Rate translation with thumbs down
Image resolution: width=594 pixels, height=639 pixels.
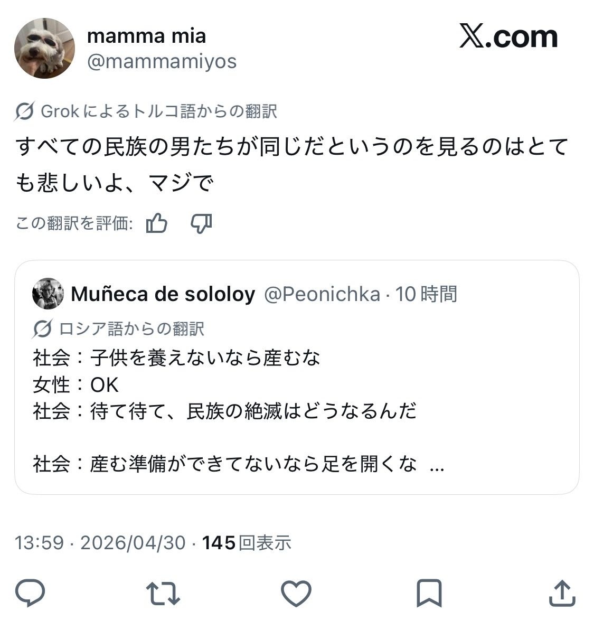coord(201,223)
